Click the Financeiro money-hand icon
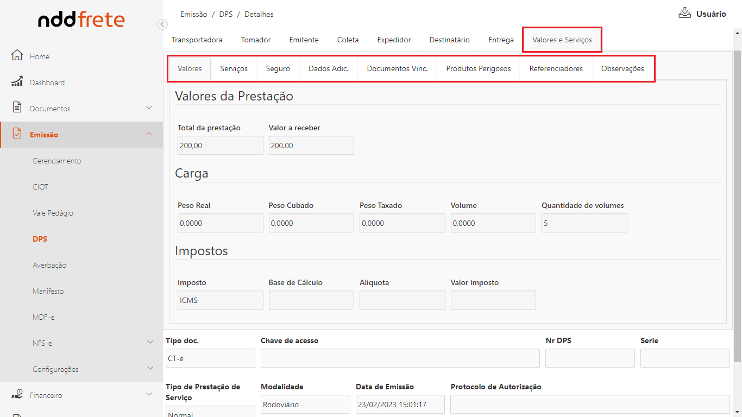742x417 pixels. pyautogui.click(x=17, y=395)
